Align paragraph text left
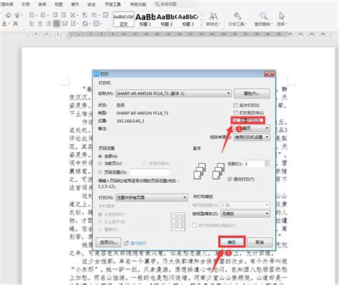This screenshot has width=339, height=285. point(31,24)
